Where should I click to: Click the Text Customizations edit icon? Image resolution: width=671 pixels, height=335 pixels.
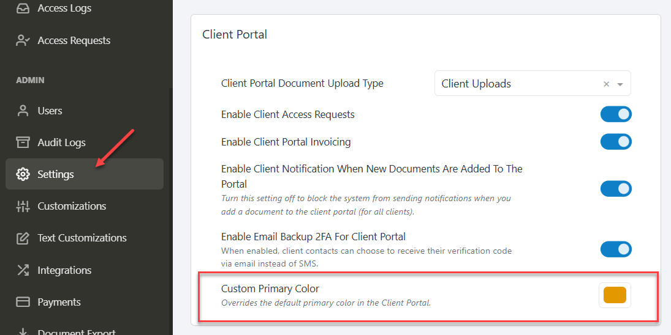click(x=23, y=238)
